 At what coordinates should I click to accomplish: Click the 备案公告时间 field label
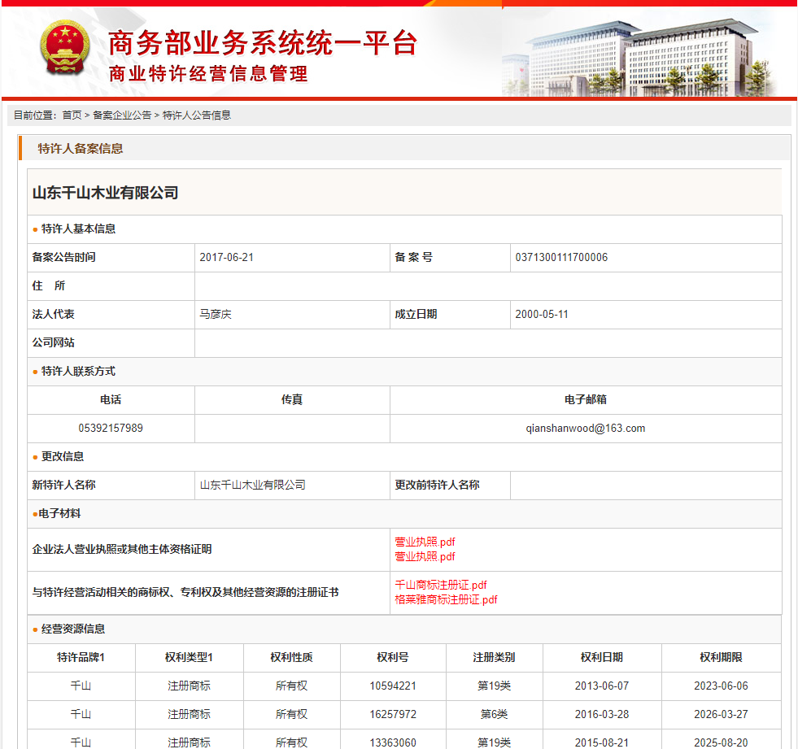(x=63, y=258)
